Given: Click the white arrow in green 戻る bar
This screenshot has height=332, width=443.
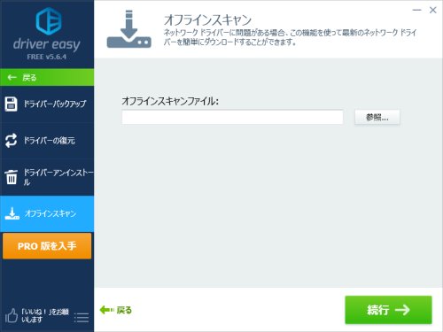Looking at the screenshot, I should pos(12,78).
